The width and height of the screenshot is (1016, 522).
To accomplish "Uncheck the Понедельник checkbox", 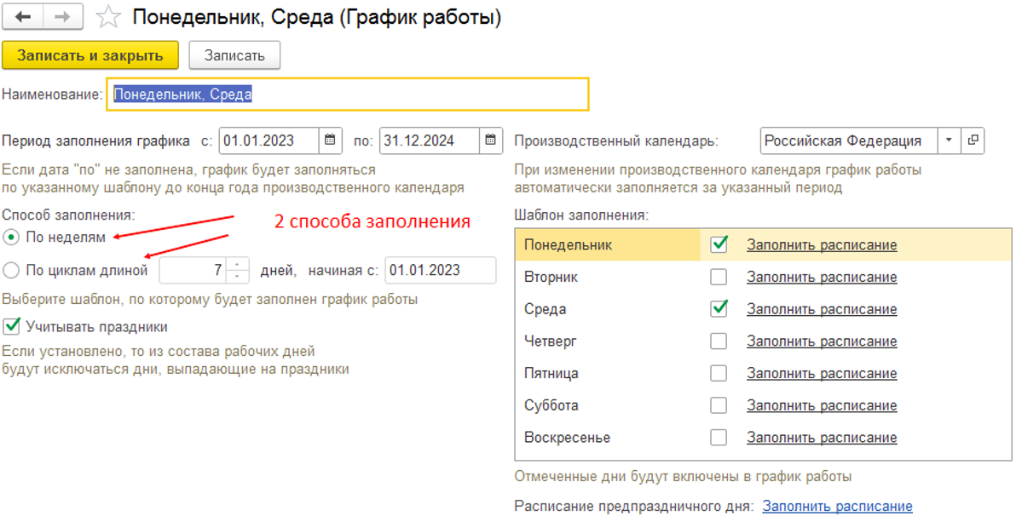I will click(x=719, y=244).
